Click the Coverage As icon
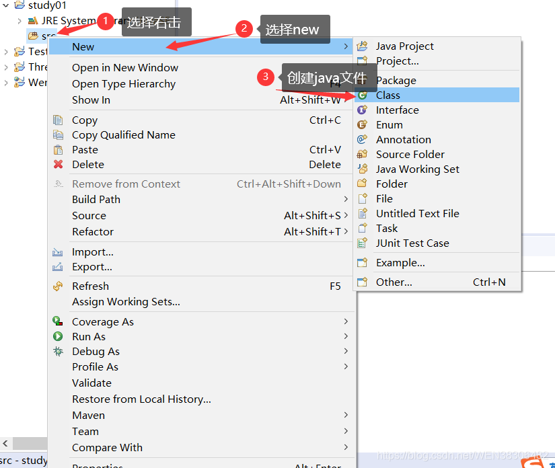This screenshot has height=468, width=555. pyautogui.click(x=58, y=321)
